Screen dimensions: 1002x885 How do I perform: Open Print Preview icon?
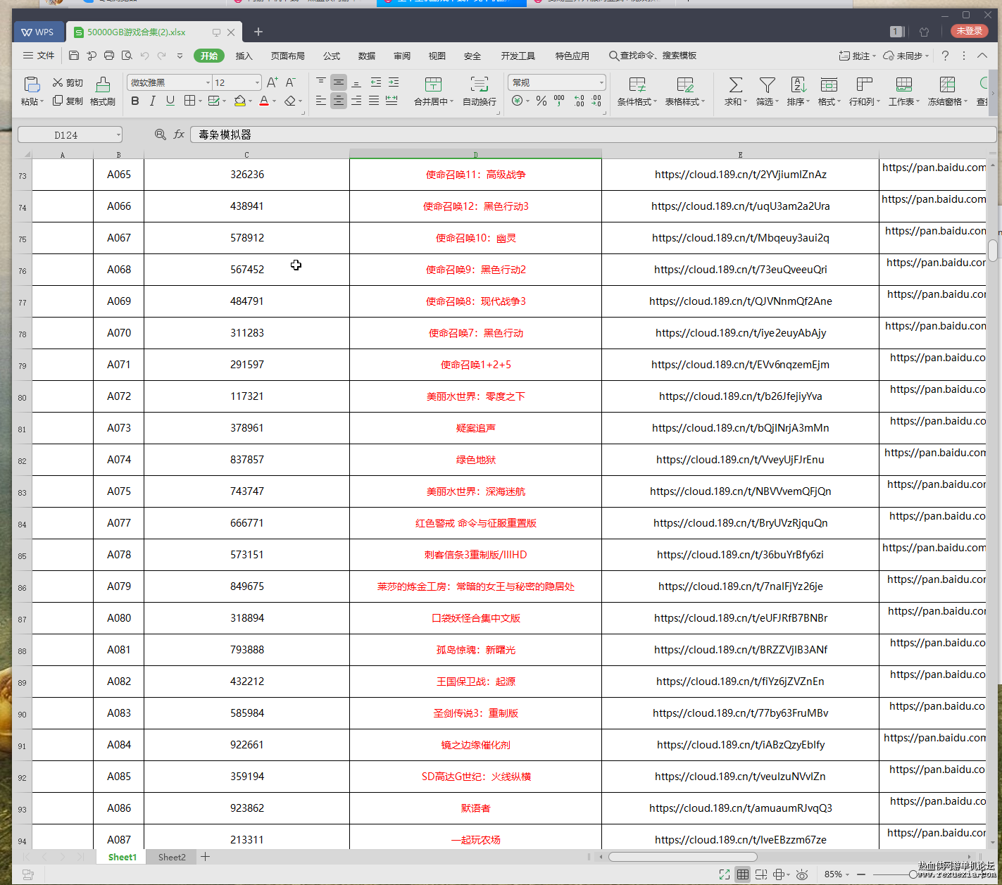point(127,56)
